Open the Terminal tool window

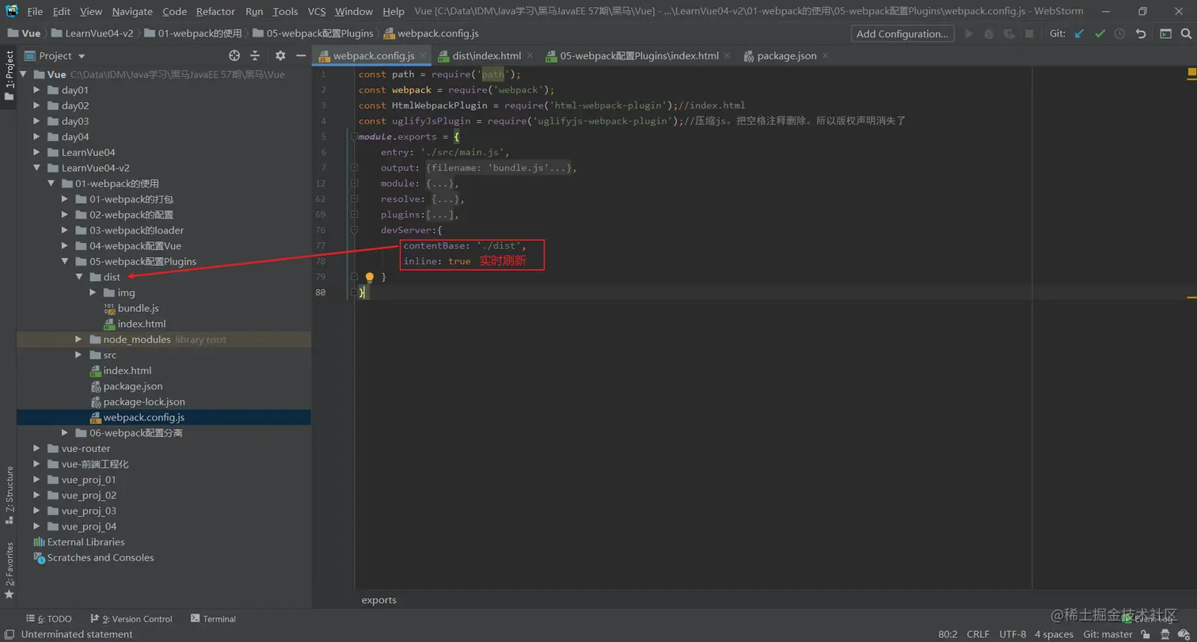click(x=213, y=619)
